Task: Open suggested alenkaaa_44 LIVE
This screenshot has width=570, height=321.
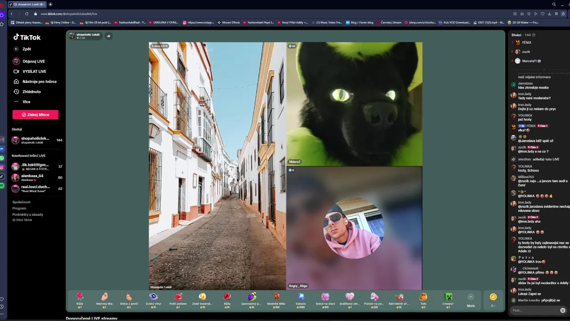Action: click(37, 177)
